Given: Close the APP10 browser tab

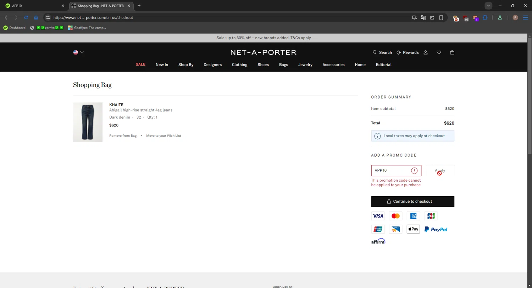Looking at the screenshot, I should click(x=63, y=6).
